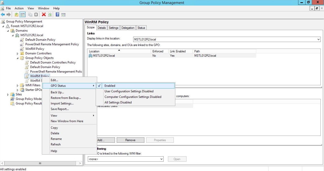Toggle the Show/Hide Console Tree toolbar icon
324x171 pixels.
coord(22,15)
